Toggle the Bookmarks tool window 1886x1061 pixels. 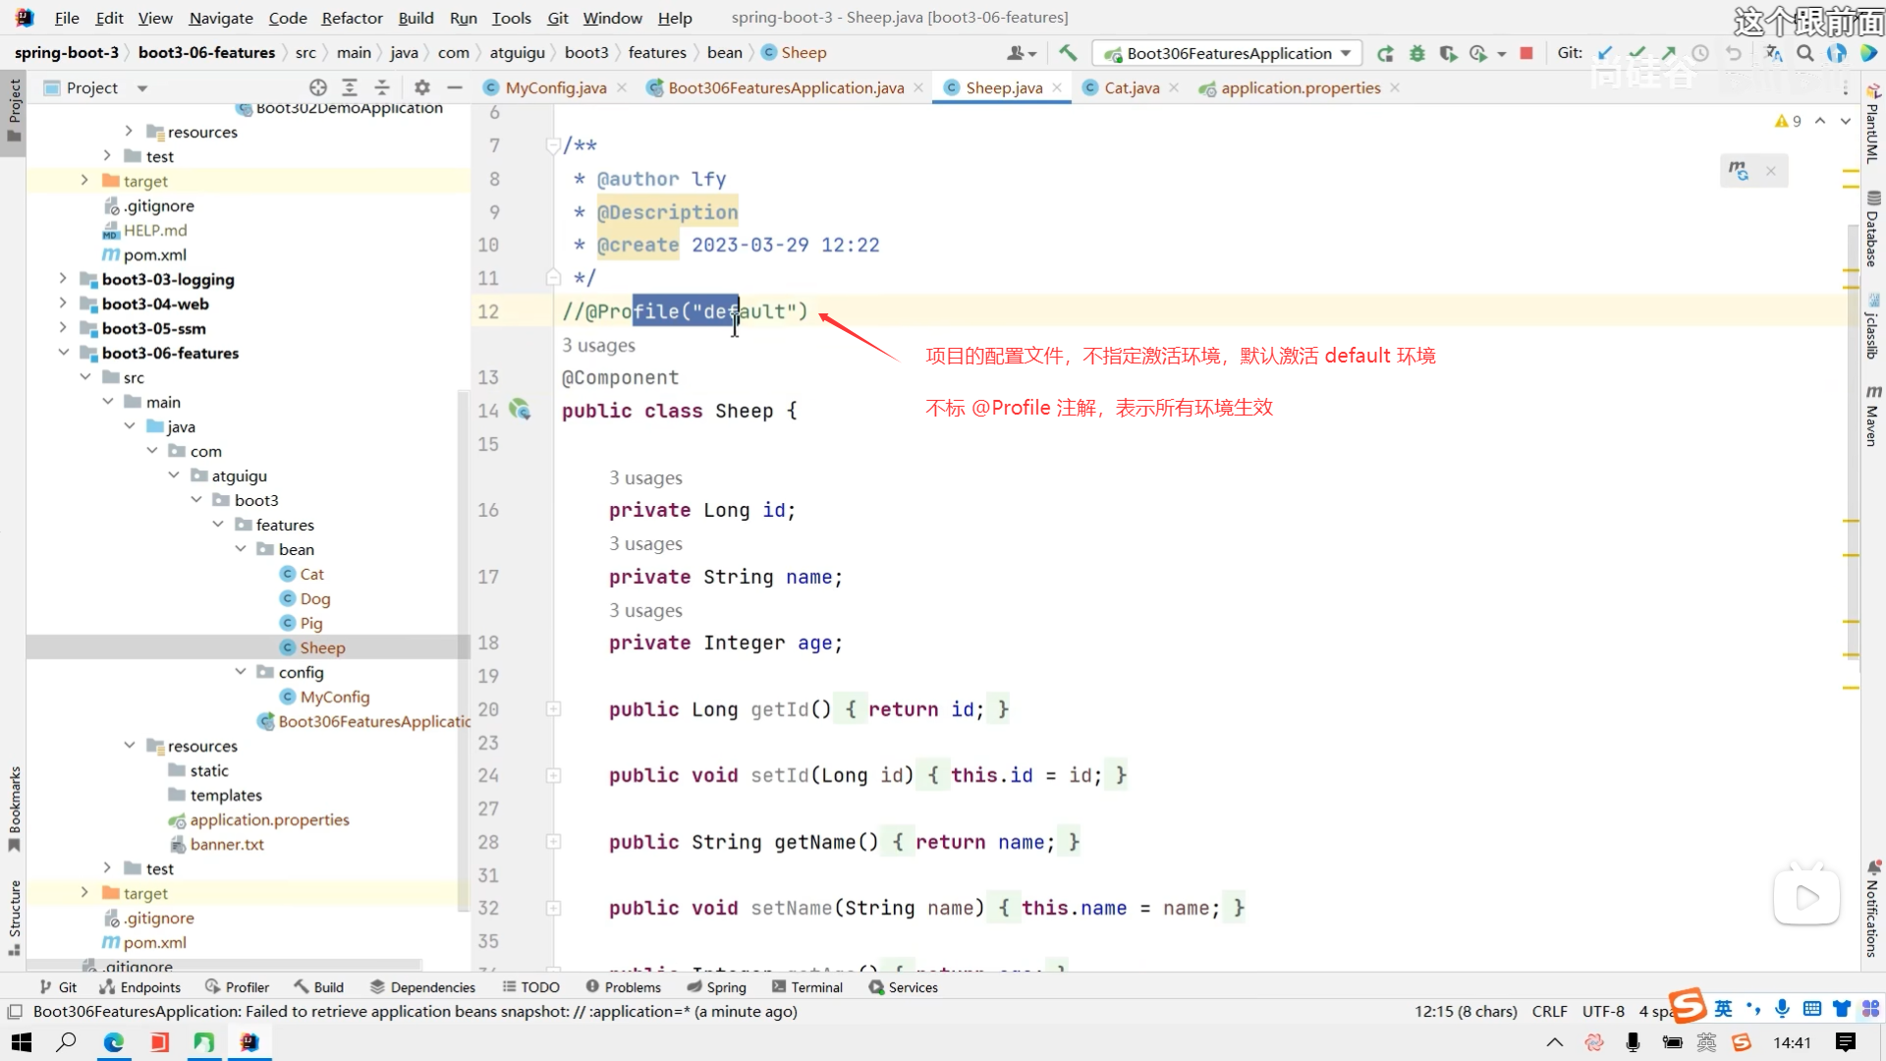(14, 808)
